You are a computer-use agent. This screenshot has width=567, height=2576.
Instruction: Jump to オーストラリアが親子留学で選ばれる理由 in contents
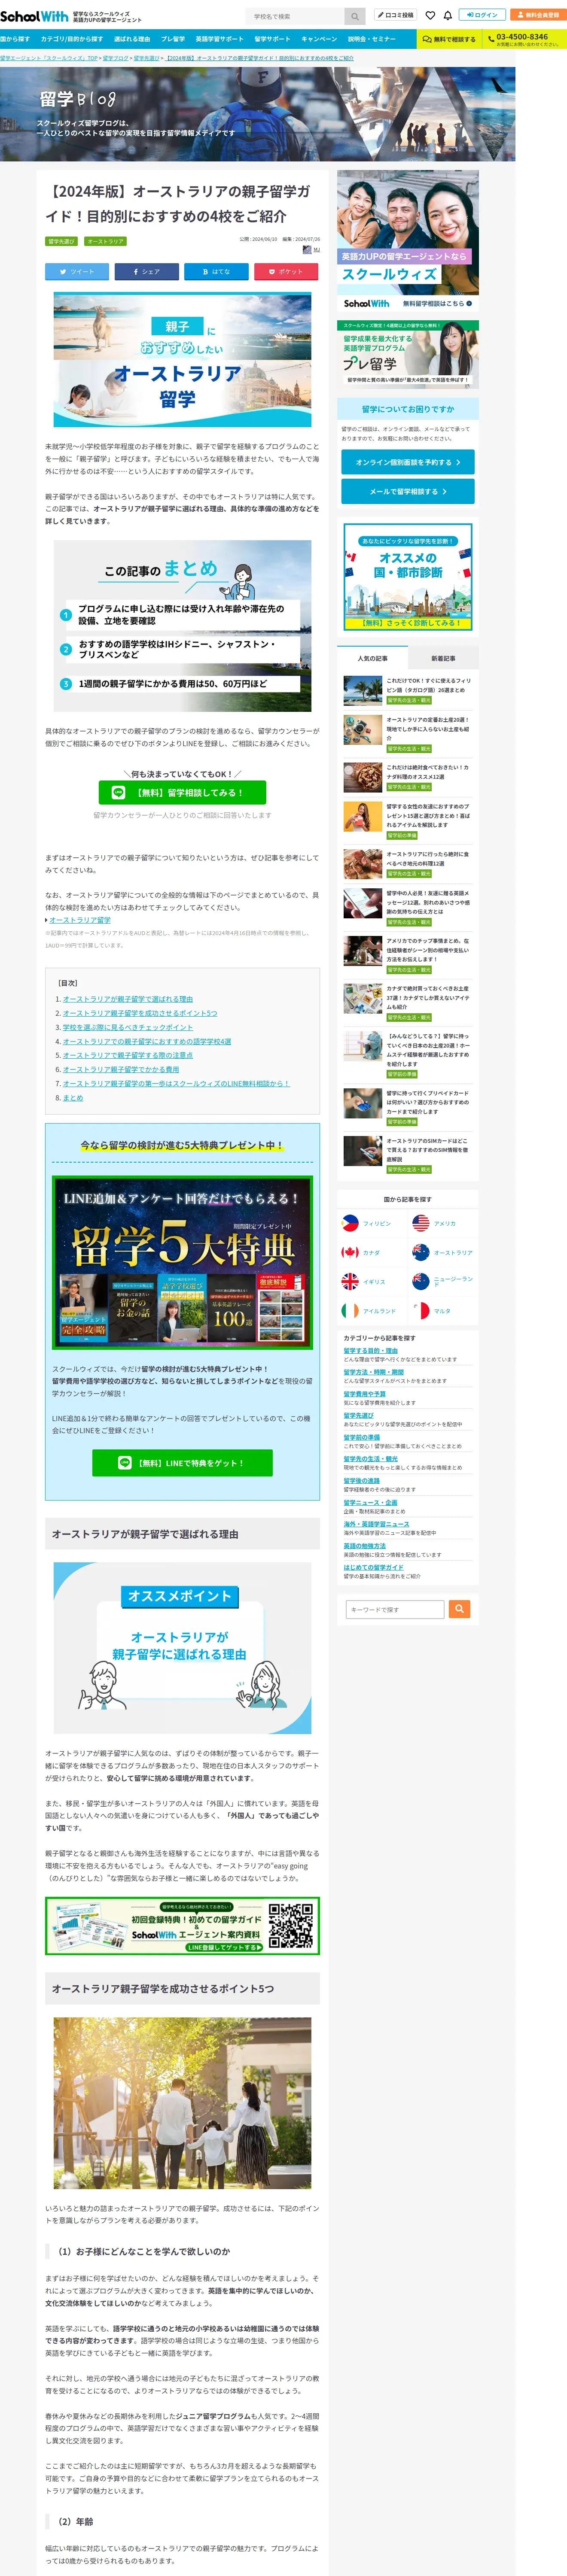(x=128, y=998)
